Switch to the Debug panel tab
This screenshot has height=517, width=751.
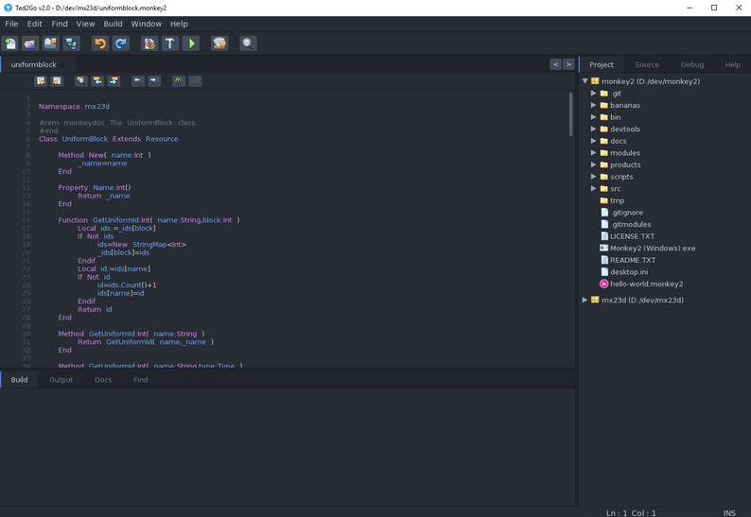(x=691, y=65)
